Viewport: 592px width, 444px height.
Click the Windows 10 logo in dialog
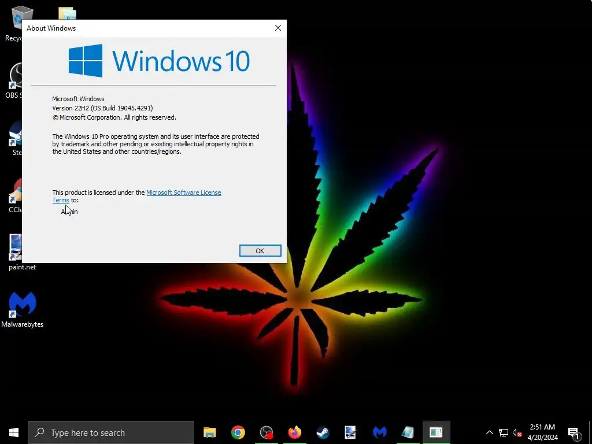(159, 60)
